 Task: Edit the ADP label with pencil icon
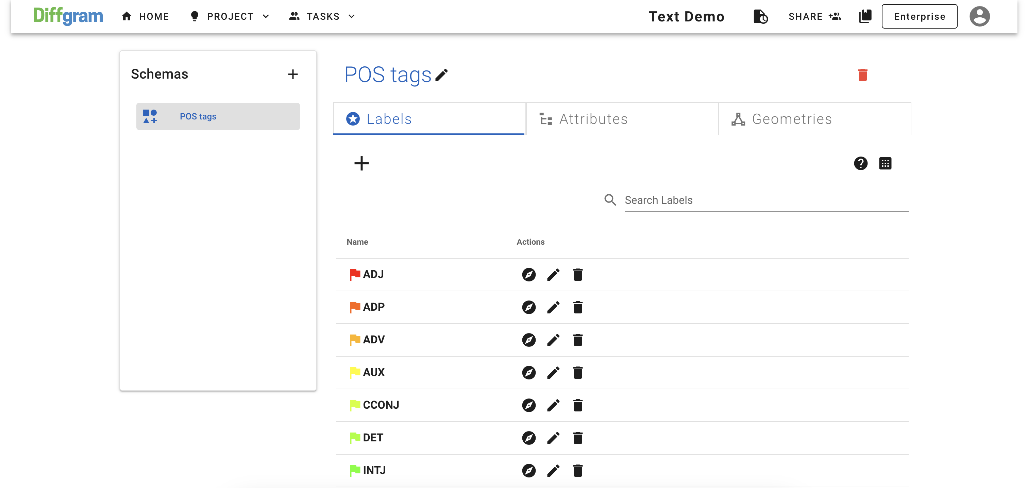click(553, 307)
